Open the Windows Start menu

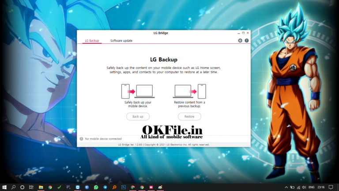click(4, 187)
